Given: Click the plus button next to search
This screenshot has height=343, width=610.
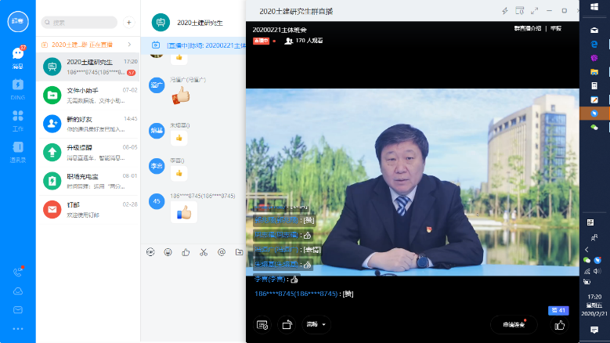Looking at the screenshot, I should (x=128, y=22).
